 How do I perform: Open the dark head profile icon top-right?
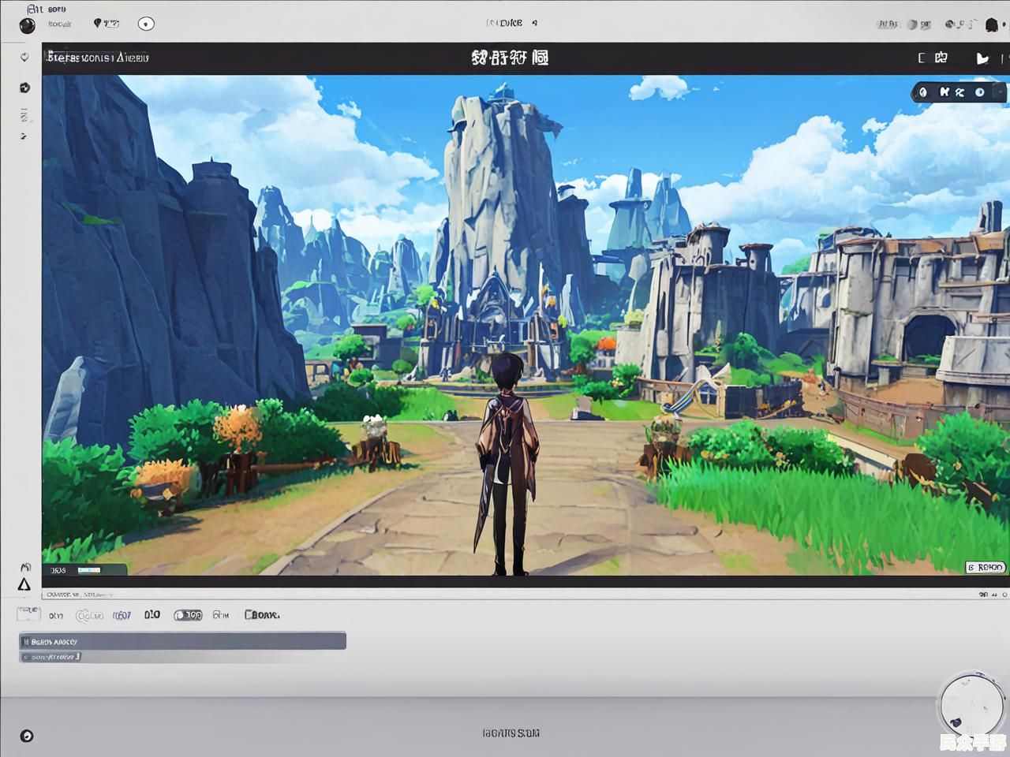(x=992, y=24)
